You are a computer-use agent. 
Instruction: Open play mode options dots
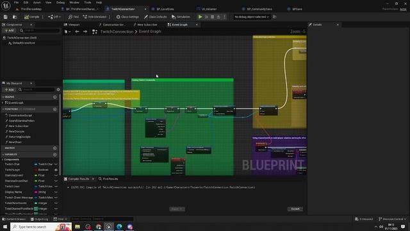tap(224, 17)
